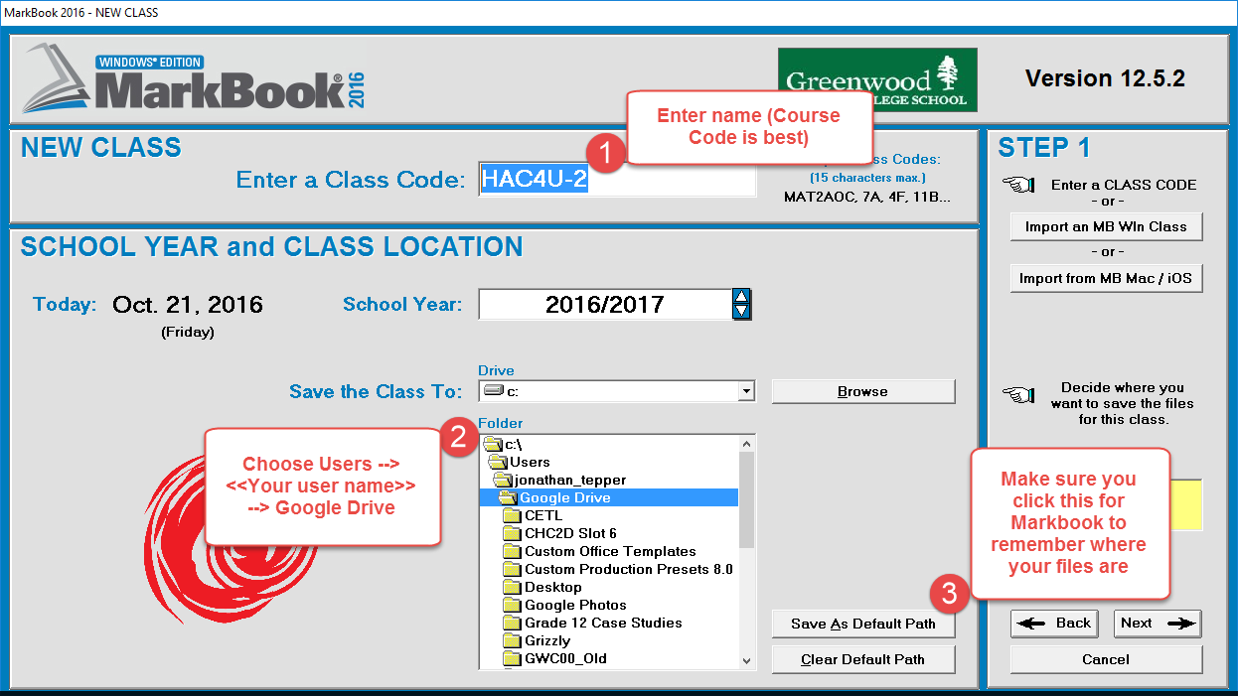Click the folder list scrollbar thumb
The height and width of the screenshot is (696, 1238).
coord(746,499)
